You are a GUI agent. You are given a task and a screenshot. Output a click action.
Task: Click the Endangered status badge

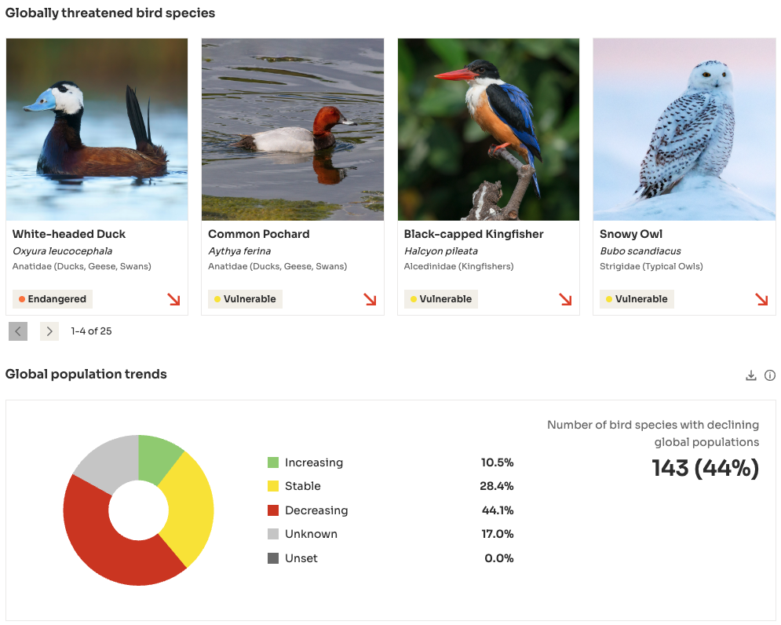point(53,299)
